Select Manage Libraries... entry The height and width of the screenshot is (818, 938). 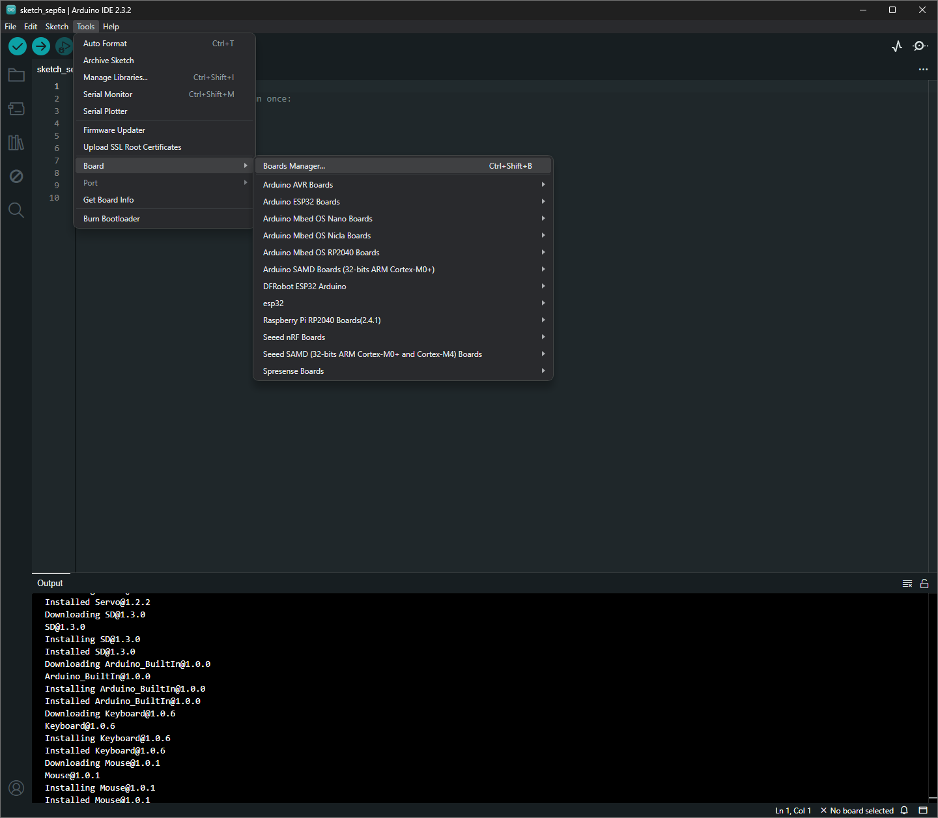point(164,78)
